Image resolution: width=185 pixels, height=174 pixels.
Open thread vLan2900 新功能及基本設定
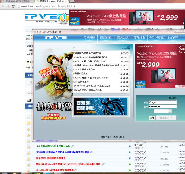pyautogui.click(x=55, y=170)
